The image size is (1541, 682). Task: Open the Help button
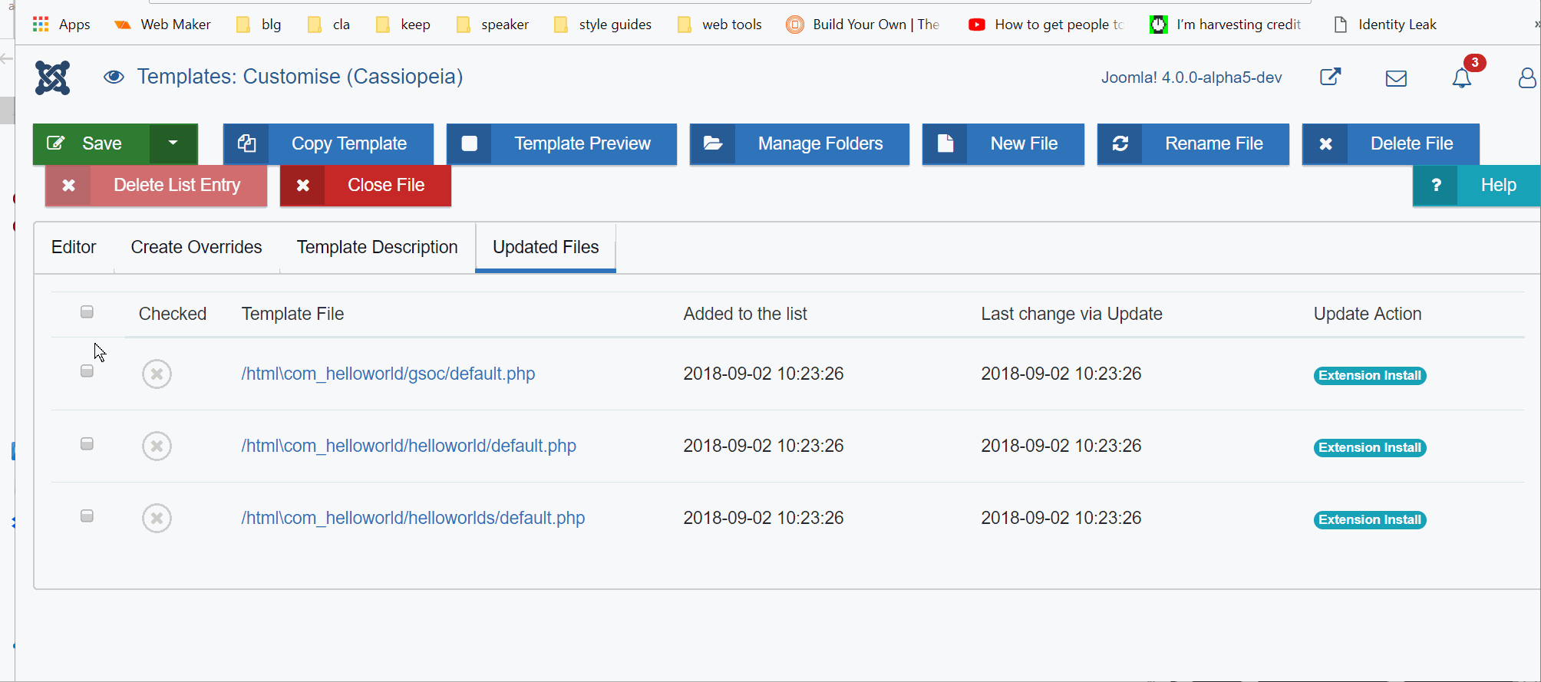tap(1477, 186)
